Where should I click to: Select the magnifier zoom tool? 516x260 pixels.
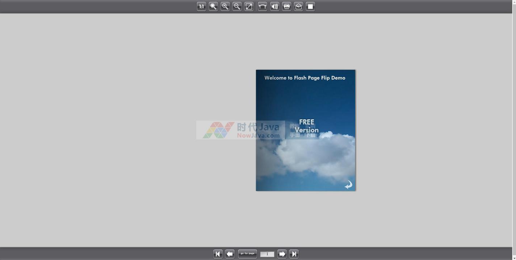click(213, 7)
